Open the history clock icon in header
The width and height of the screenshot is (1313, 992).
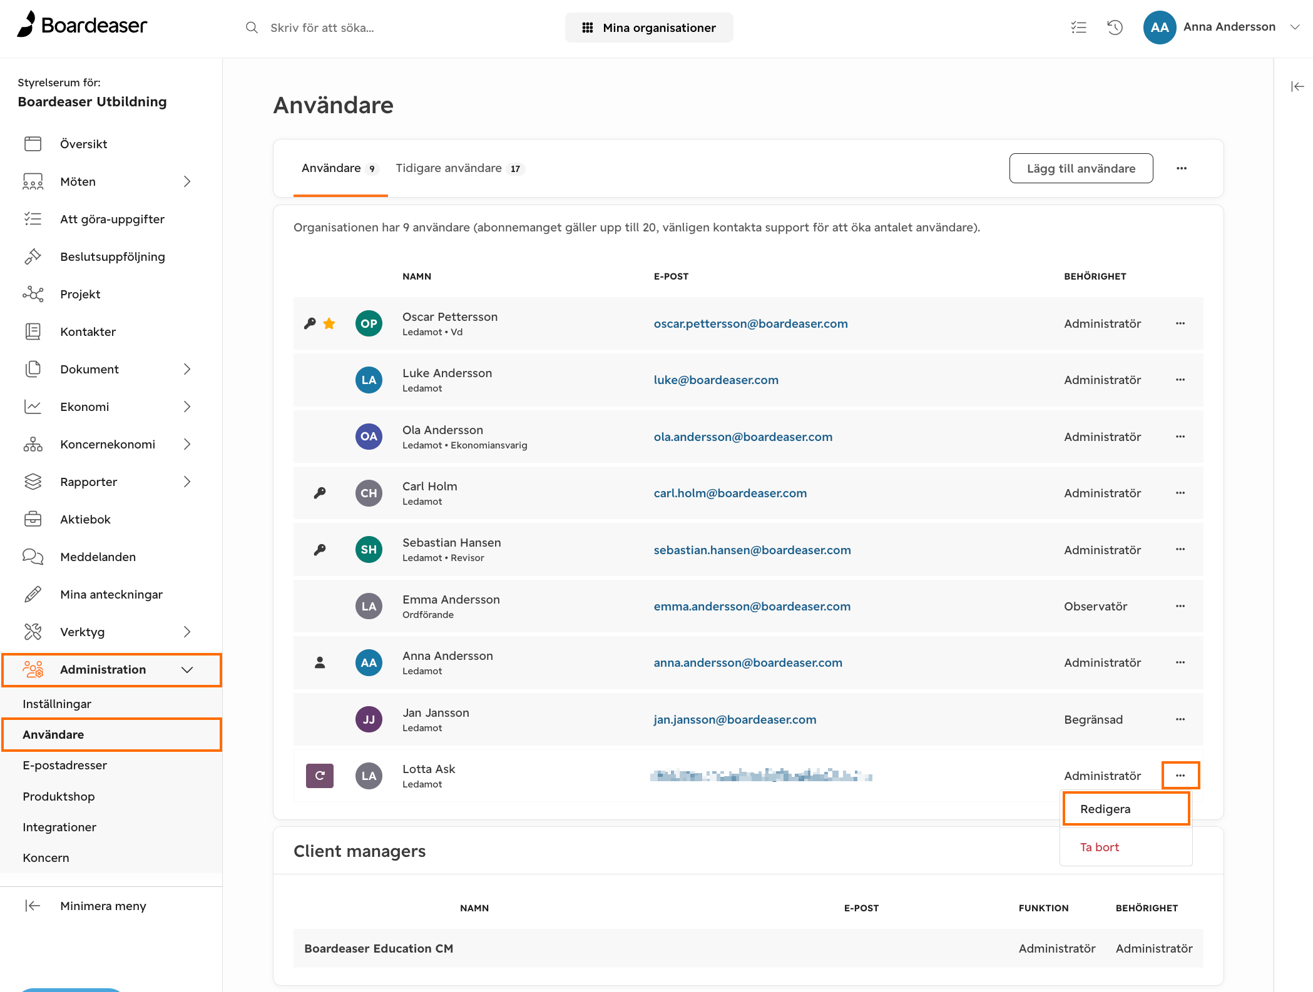[1115, 27]
